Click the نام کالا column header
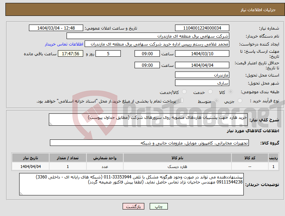This screenshot has height=216, width=285. point(177,158)
